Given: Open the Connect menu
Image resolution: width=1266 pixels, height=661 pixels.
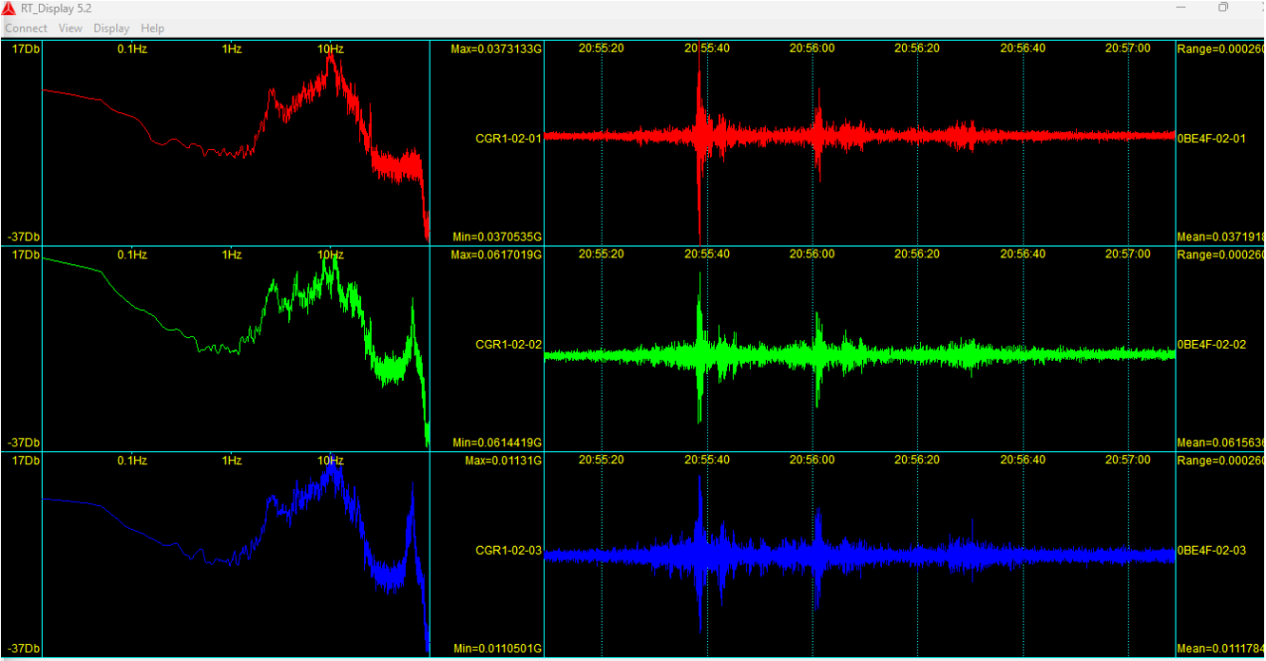Looking at the screenshot, I should click(26, 28).
